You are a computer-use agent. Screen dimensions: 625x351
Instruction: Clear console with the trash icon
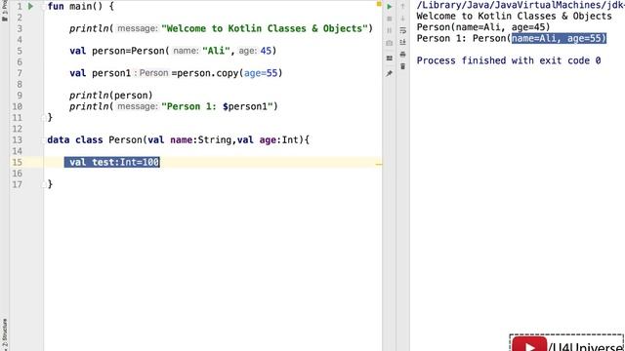tap(402, 66)
